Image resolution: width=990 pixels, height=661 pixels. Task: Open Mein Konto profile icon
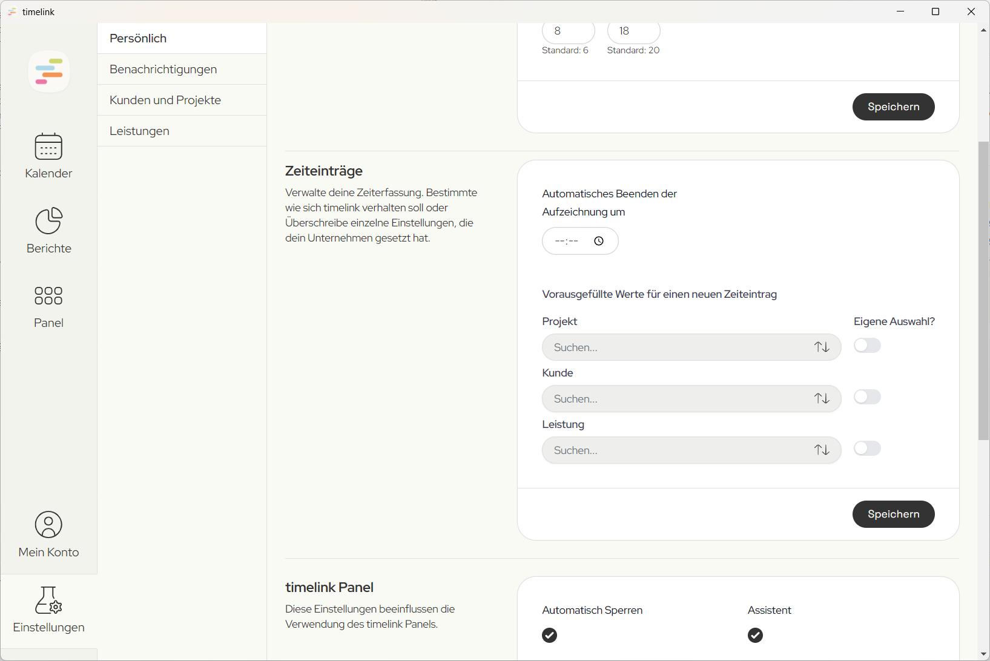(x=48, y=524)
